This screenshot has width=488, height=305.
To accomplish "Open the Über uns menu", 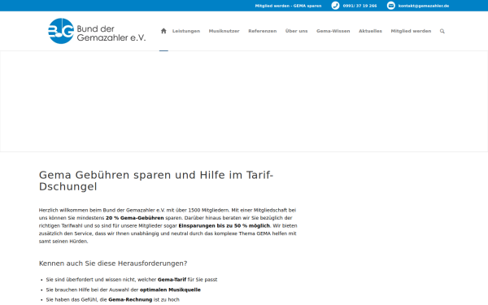I will pos(296,31).
